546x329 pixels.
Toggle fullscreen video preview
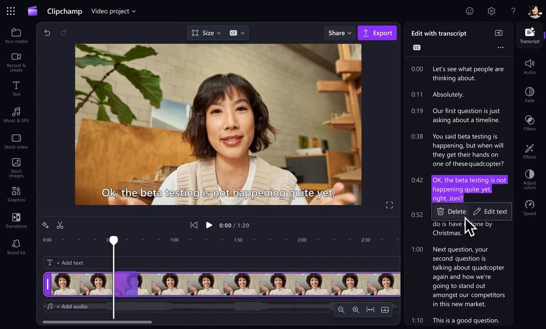pyautogui.click(x=390, y=205)
